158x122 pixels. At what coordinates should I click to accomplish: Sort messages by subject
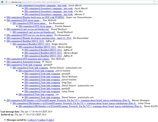tap(33, 120)
